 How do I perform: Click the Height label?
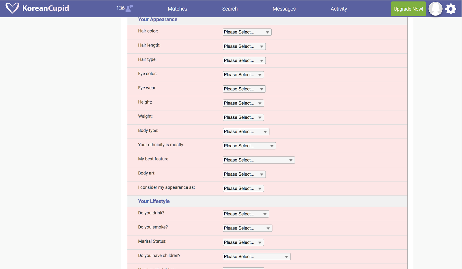pyautogui.click(x=145, y=102)
